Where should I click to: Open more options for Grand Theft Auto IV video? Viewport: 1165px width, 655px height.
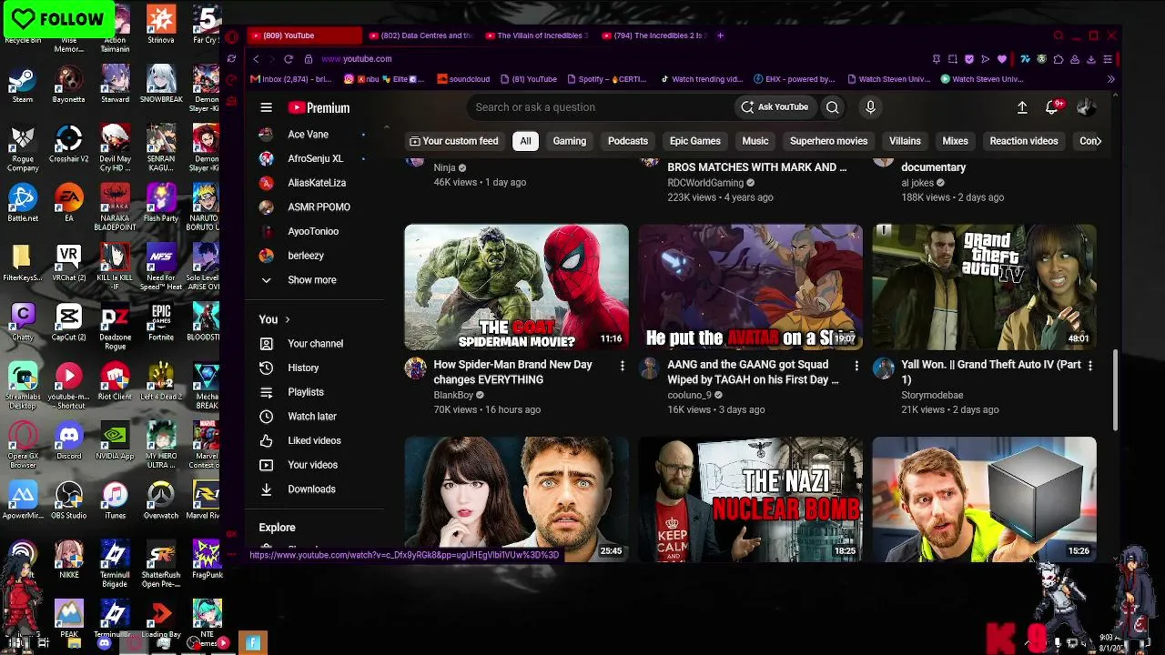(x=1090, y=366)
